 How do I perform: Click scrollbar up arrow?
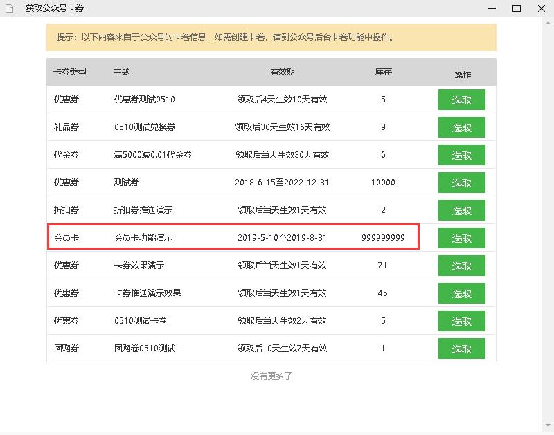point(548,23)
